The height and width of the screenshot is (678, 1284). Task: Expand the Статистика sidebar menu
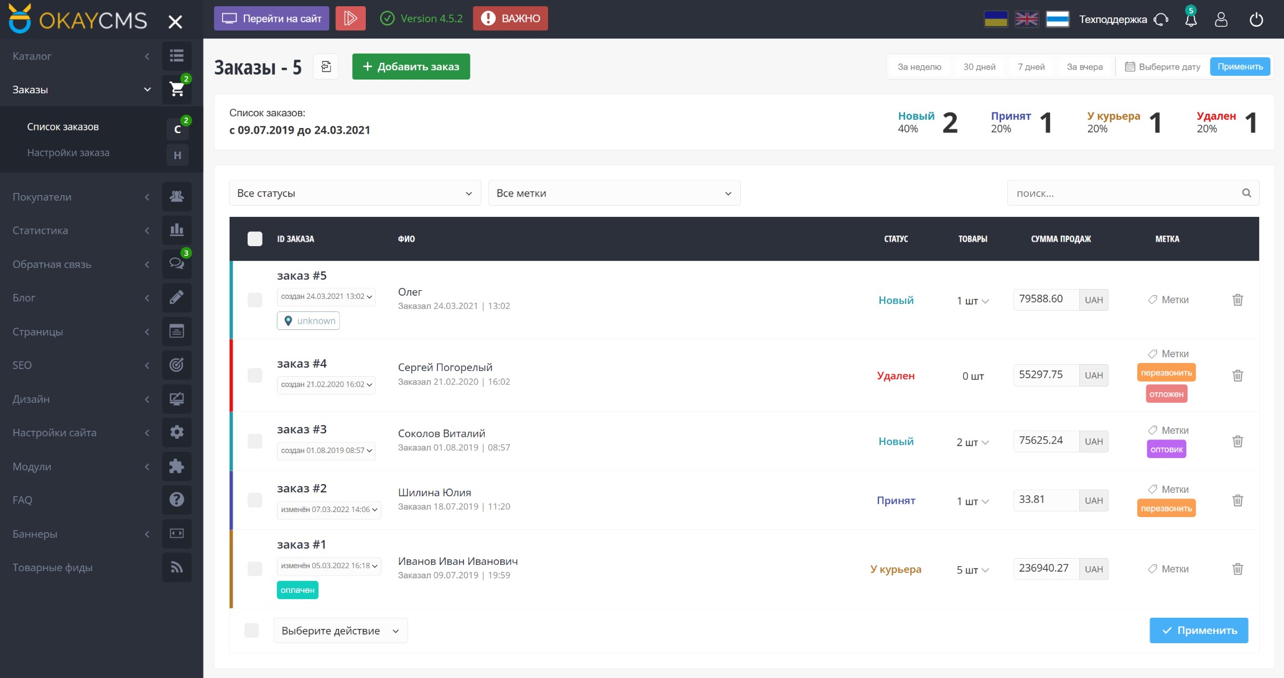click(81, 230)
